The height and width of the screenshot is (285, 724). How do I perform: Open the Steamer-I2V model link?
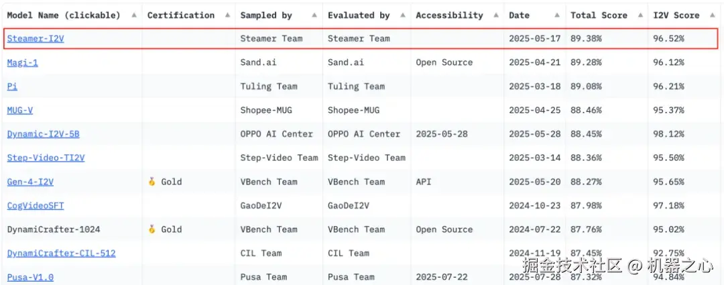36,39
